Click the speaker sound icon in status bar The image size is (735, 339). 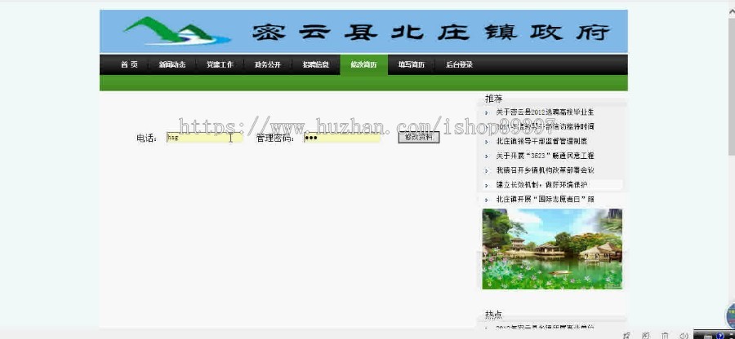684,335
